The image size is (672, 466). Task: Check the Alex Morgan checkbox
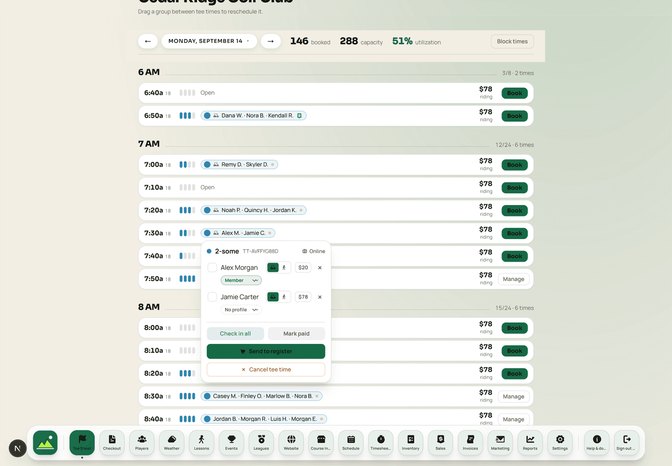tap(213, 268)
